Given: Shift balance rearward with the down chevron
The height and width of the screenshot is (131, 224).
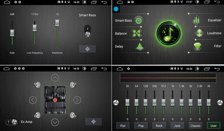Looking at the screenshot, I should (55, 122).
